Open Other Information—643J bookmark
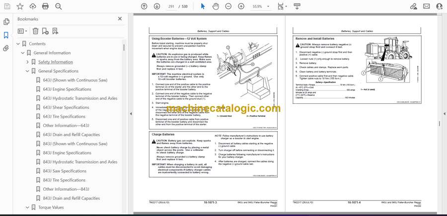The image size is (447, 216). [x=66, y=126]
